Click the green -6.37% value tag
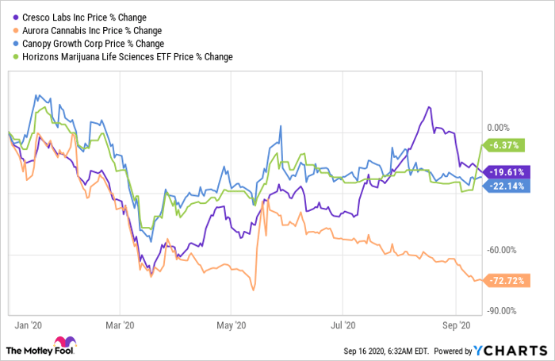This screenshot has width=555, height=361. [503, 145]
